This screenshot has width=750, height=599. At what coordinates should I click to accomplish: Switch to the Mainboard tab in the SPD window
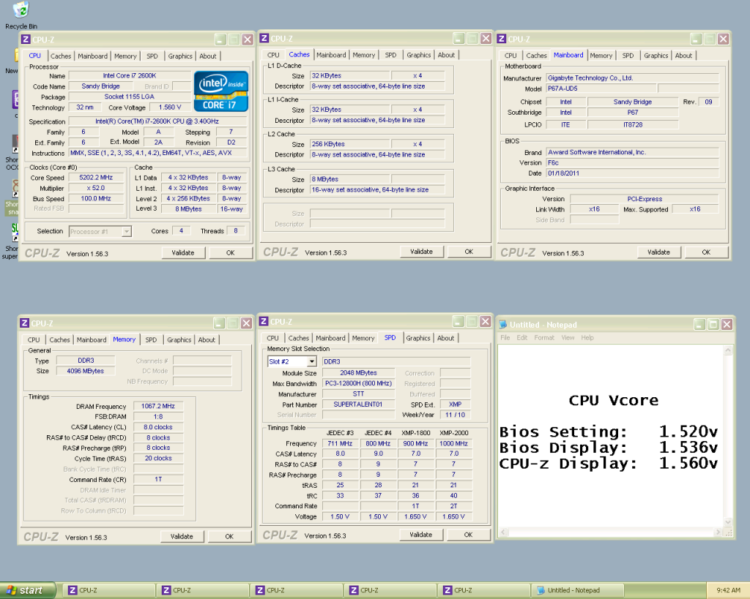point(330,338)
